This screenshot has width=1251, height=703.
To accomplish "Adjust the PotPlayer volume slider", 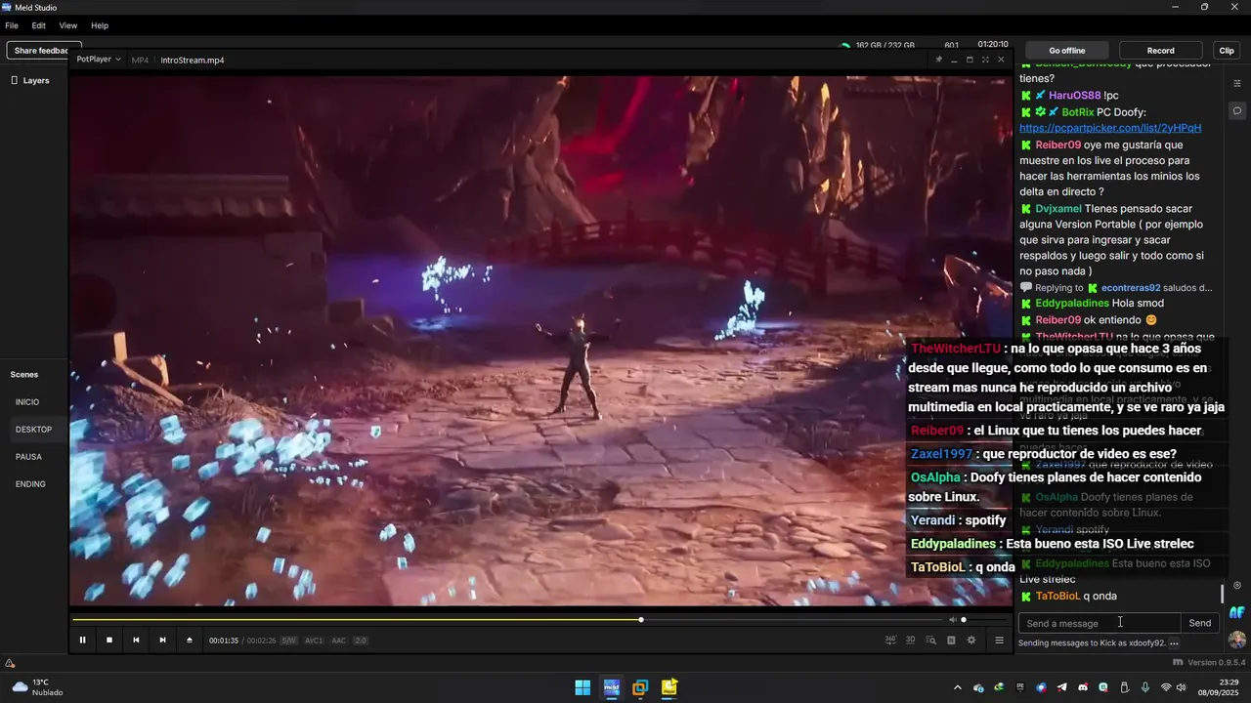I will click(x=984, y=620).
